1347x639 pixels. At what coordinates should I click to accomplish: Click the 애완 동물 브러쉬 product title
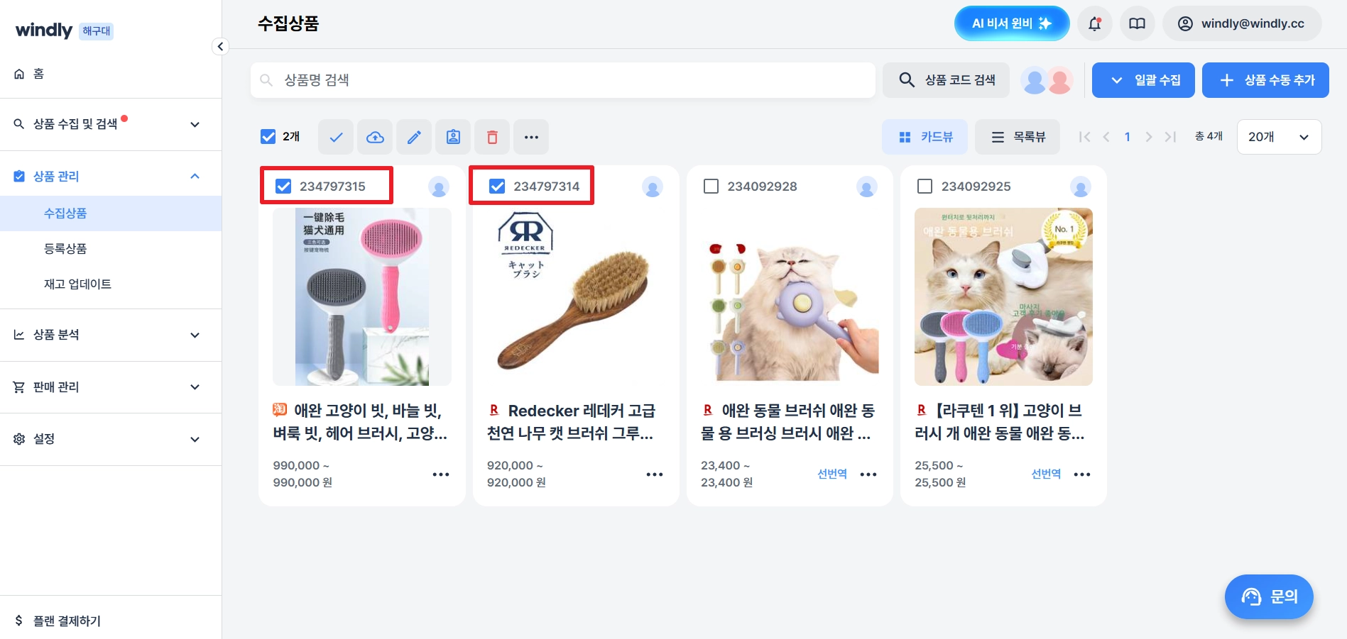click(x=788, y=422)
